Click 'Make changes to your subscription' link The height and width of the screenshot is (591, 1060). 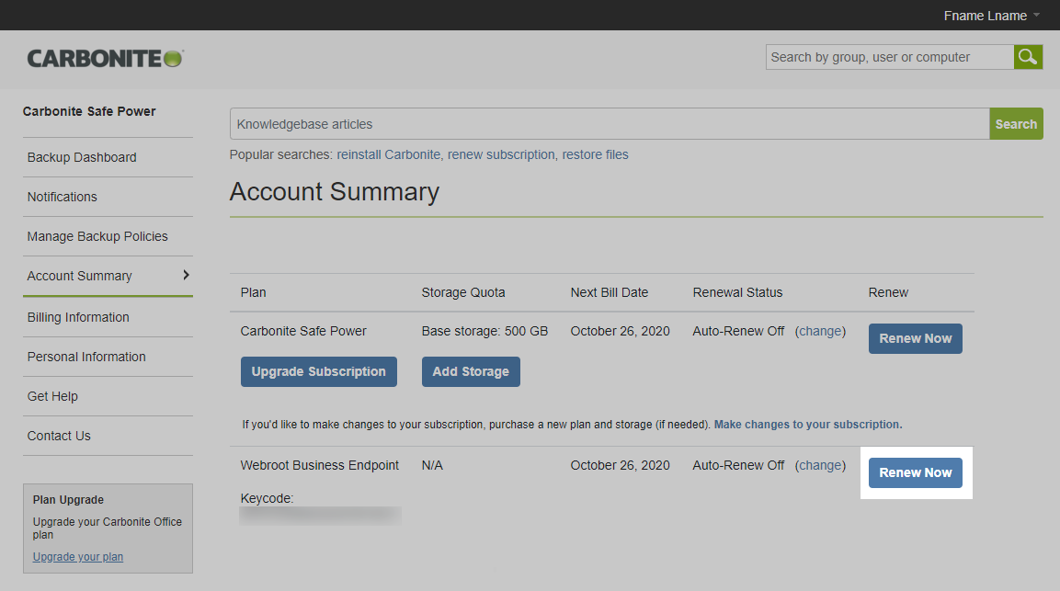(807, 425)
